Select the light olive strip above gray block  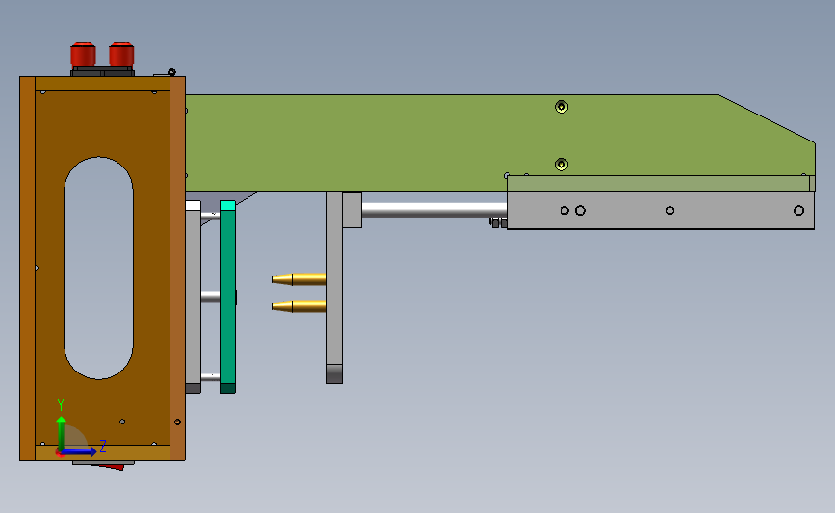pyautogui.click(x=661, y=184)
